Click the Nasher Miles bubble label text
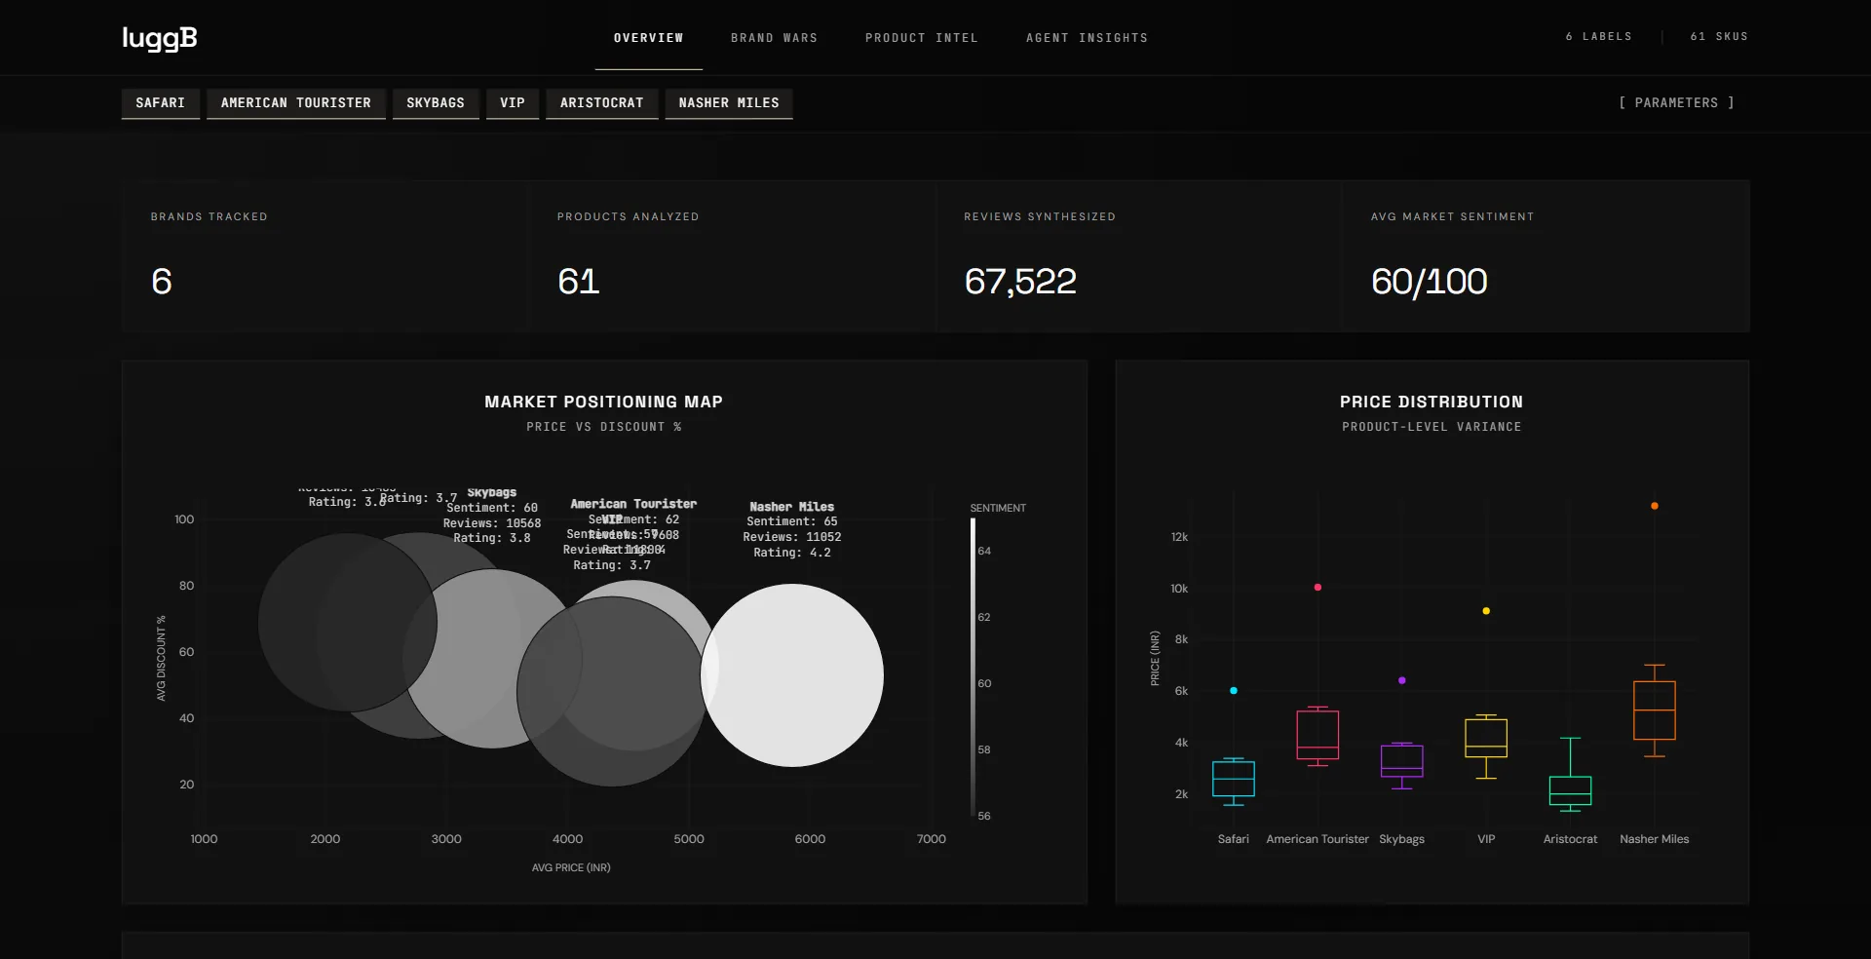This screenshot has height=959, width=1871. (792, 529)
